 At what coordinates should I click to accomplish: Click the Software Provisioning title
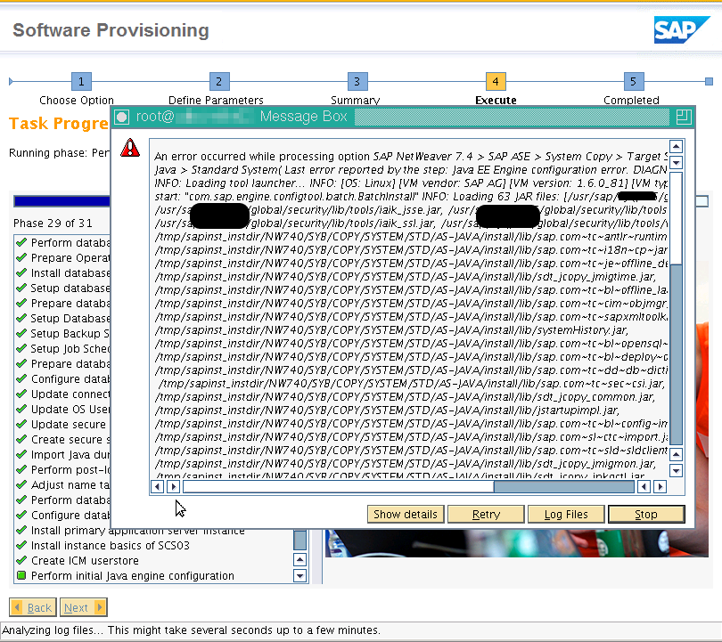pyautogui.click(x=111, y=30)
